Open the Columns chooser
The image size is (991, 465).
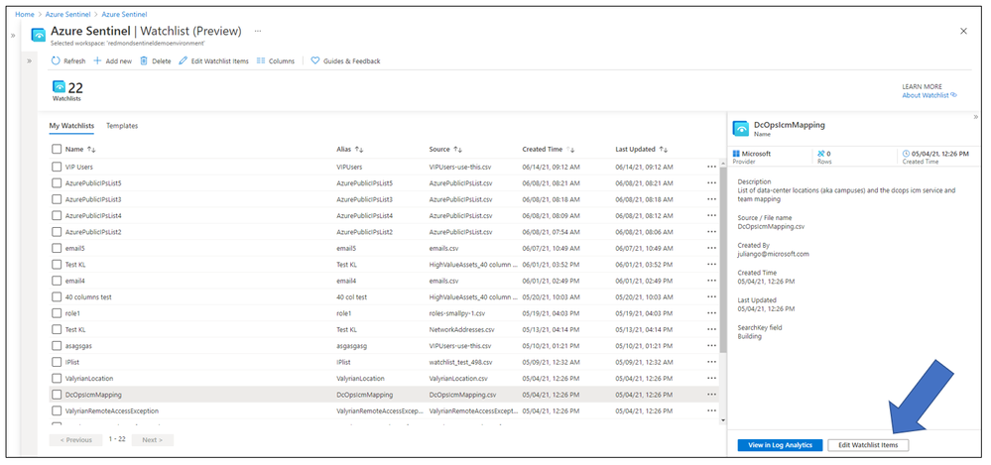click(x=276, y=61)
